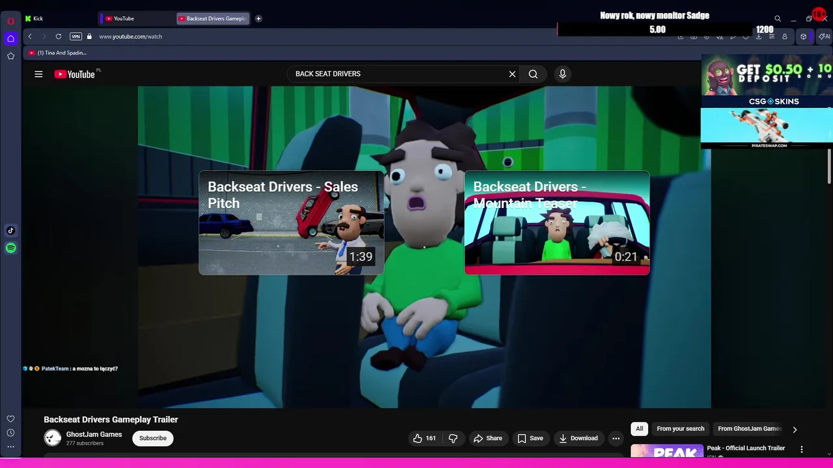Open browser downloads icon

click(x=759, y=36)
